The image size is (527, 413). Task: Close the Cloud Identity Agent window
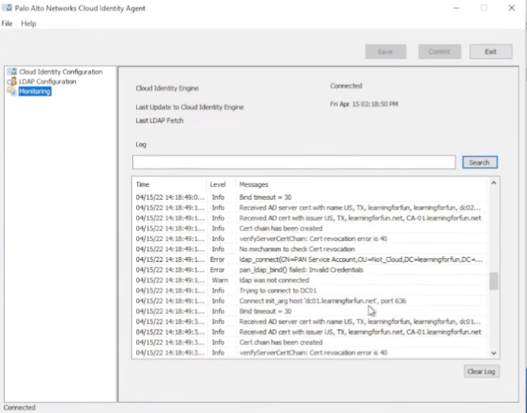pyautogui.click(x=512, y=8)
